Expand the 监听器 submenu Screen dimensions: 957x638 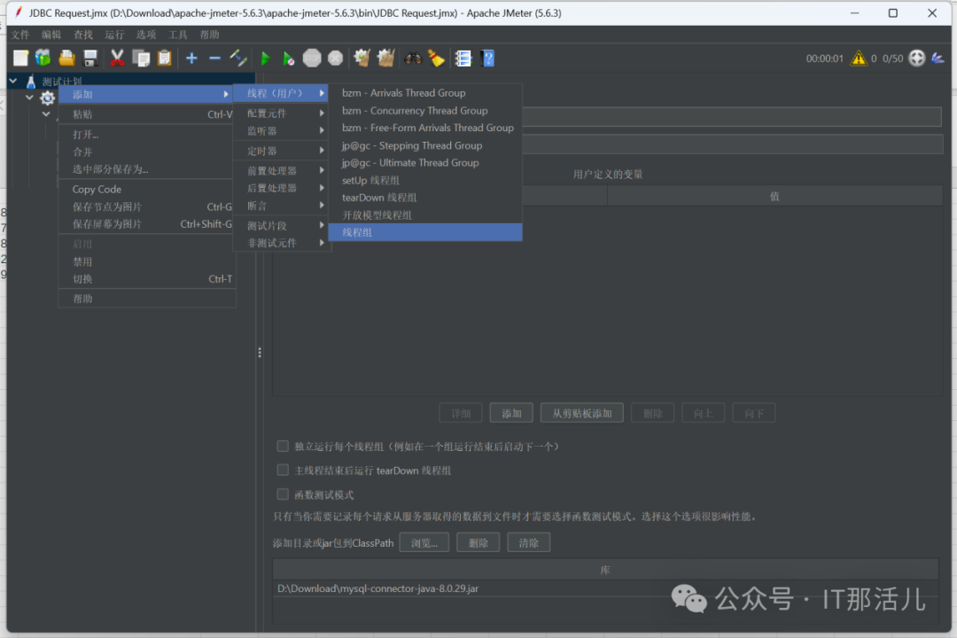tap(282, 130)
